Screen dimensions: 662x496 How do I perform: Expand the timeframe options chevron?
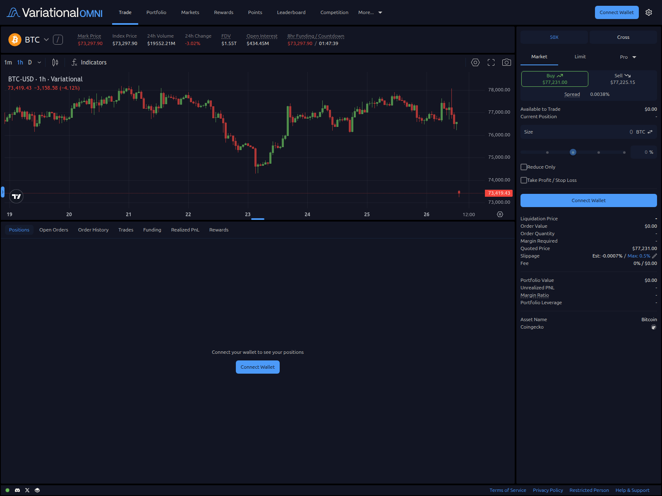pyautogui.click(x=39, y=62)
